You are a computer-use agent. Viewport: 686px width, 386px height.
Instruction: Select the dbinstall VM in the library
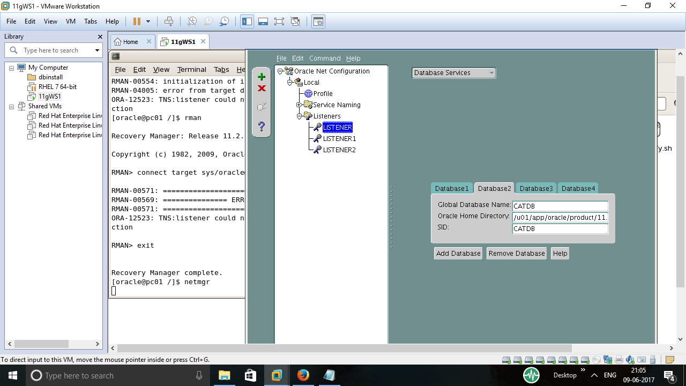pos(50,77)
